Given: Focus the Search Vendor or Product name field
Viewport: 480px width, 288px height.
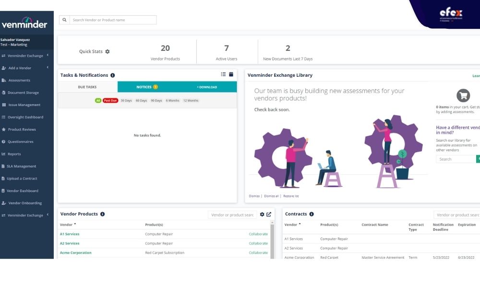Looking at the screenshot, I should 113,20.
